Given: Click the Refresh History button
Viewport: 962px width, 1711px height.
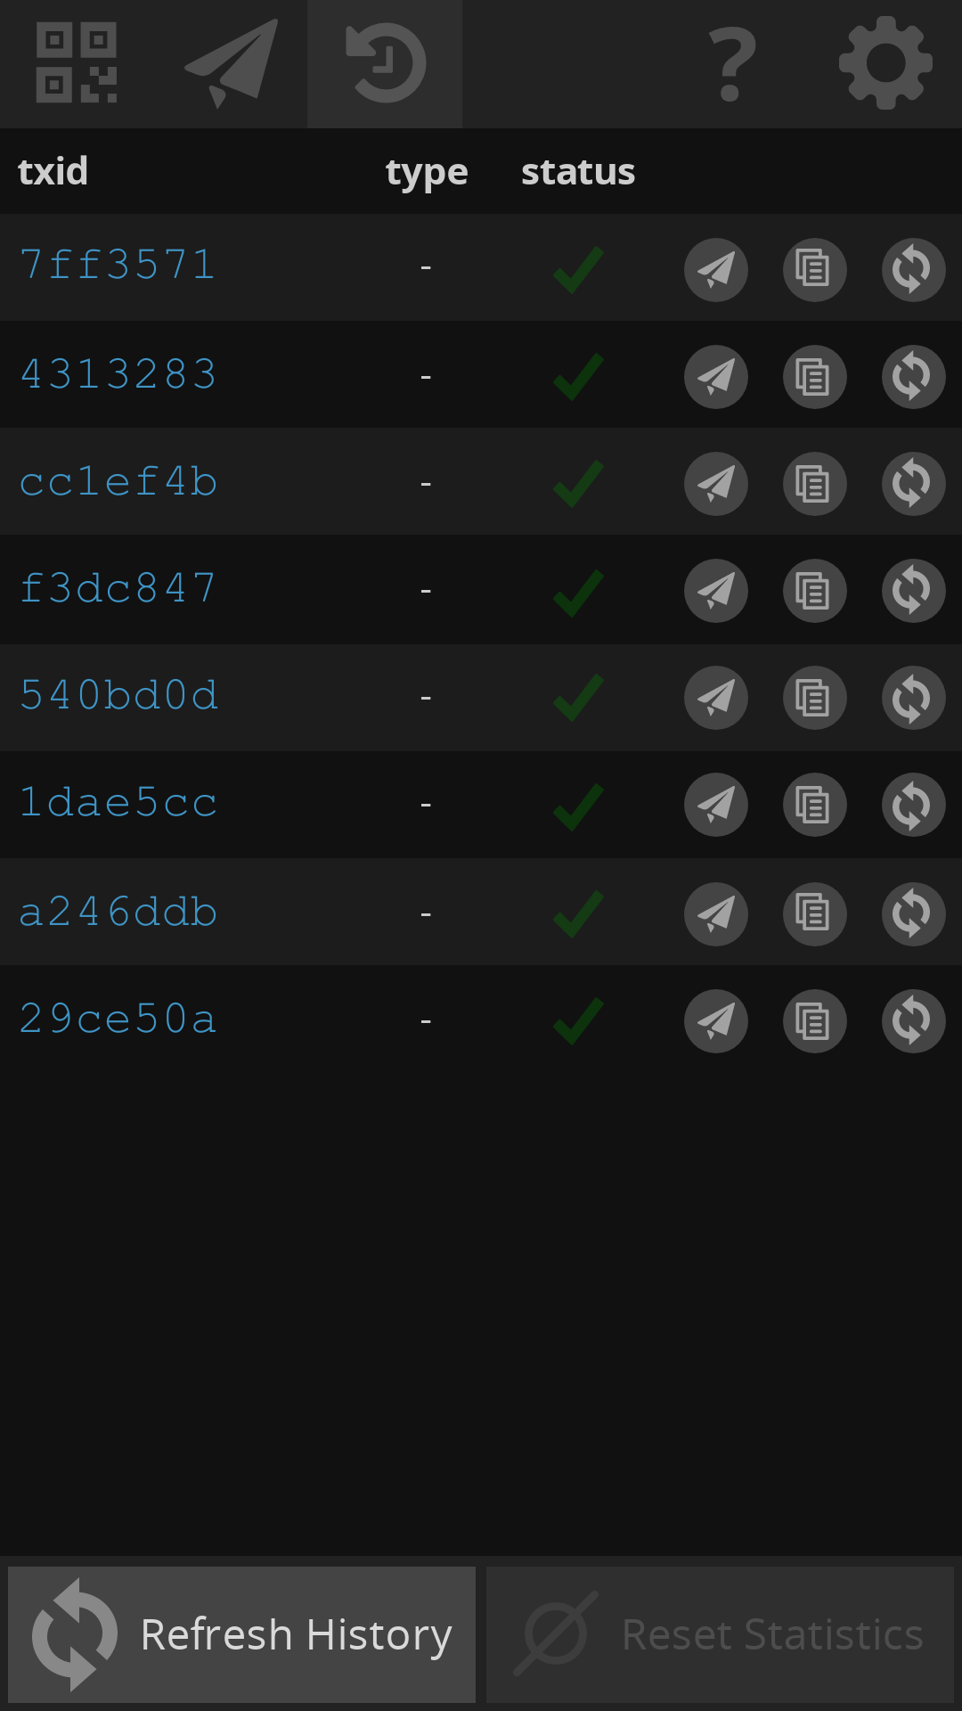Looking at the screenshot, I should click(x=242, y=1634).
